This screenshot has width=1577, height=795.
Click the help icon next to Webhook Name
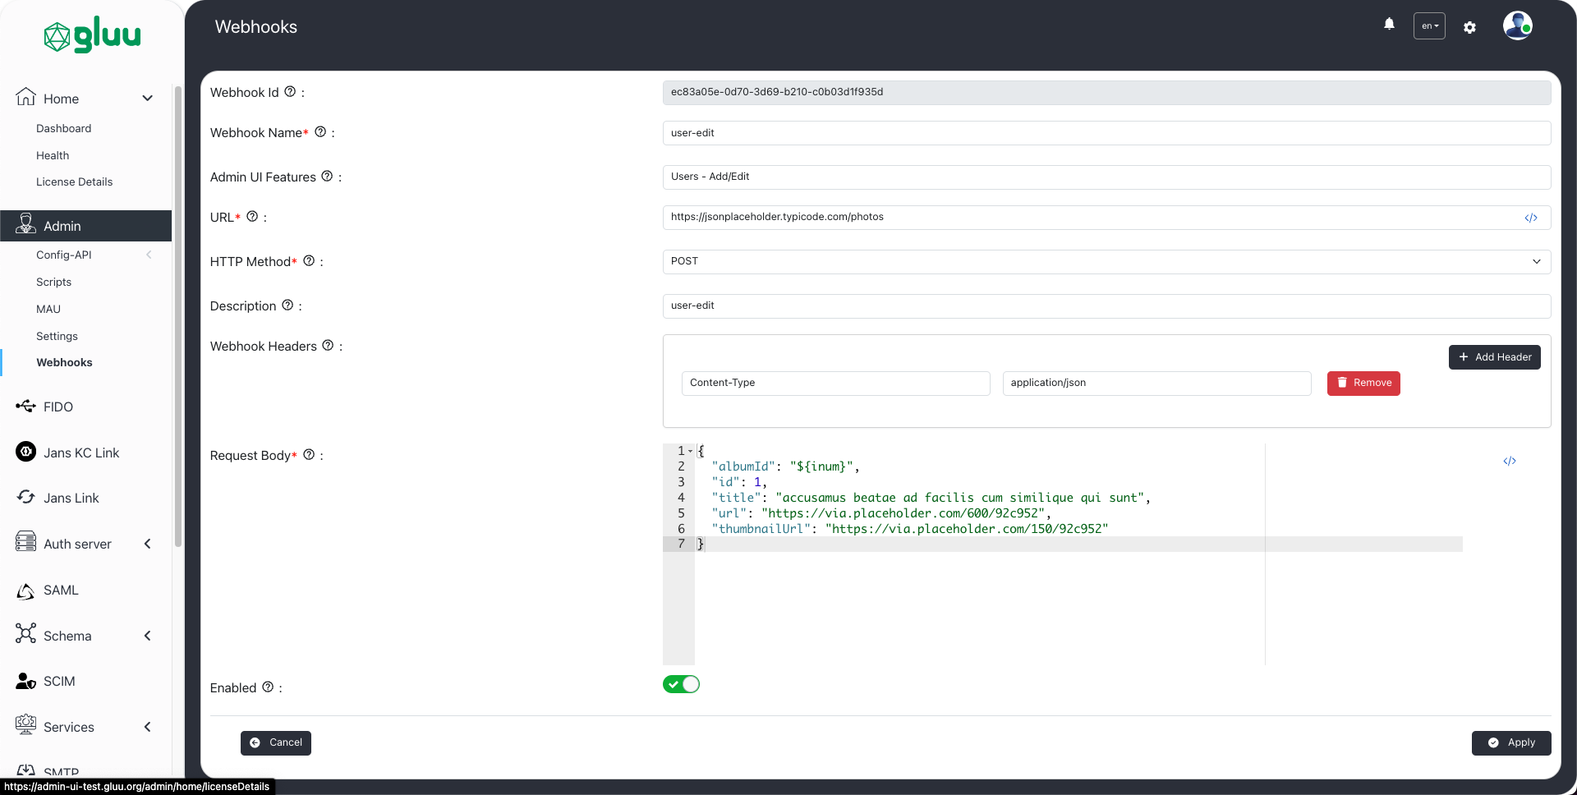tap(320, 132)
